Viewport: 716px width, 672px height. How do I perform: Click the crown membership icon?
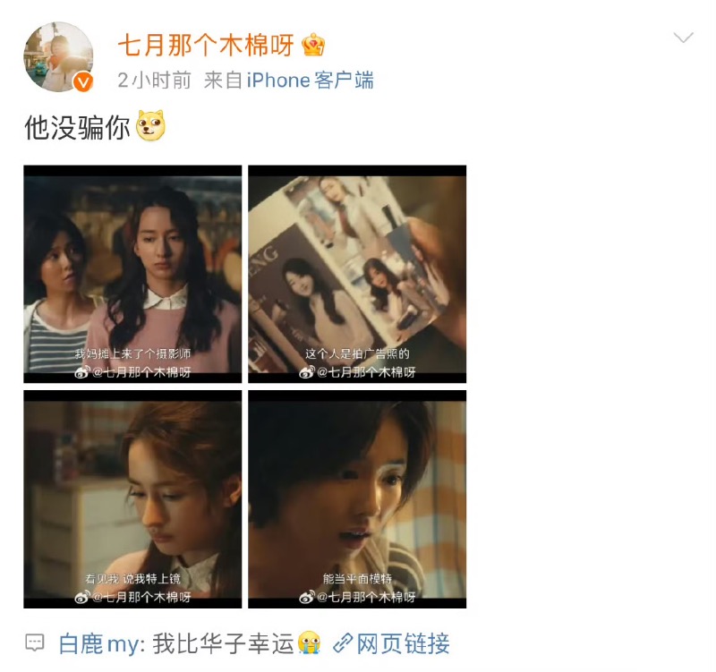(313, 46)
